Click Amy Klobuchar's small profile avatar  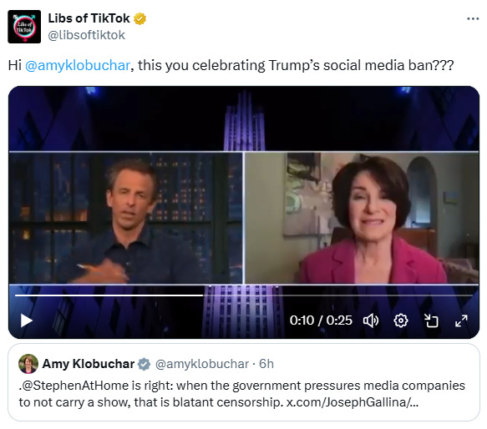[28, 364]
